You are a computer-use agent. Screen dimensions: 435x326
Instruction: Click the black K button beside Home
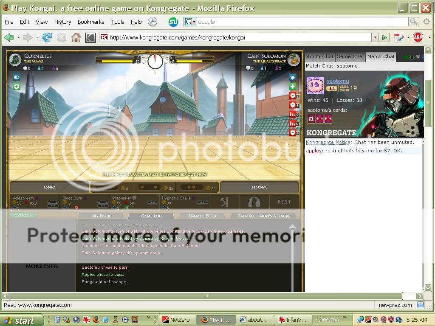pyautogui.click(x=90, y=37)
